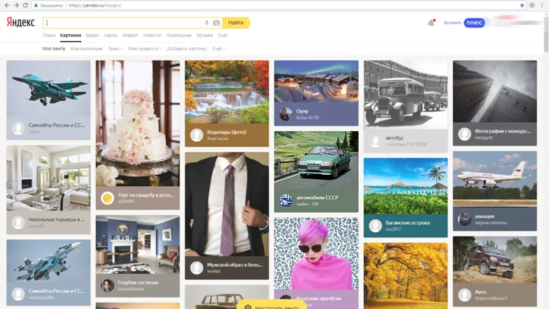Click avatar on Мужской образ card

(196, 268)
